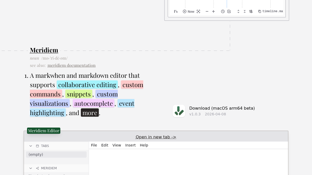Click the Meridiem heading link
This screenshot has width=312, height=175.
click(x=44, y=50)
